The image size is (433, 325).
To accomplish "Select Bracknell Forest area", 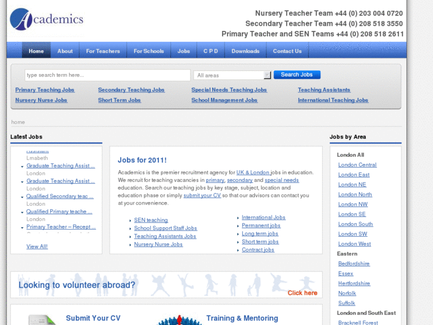I will [x=358, y=323].
